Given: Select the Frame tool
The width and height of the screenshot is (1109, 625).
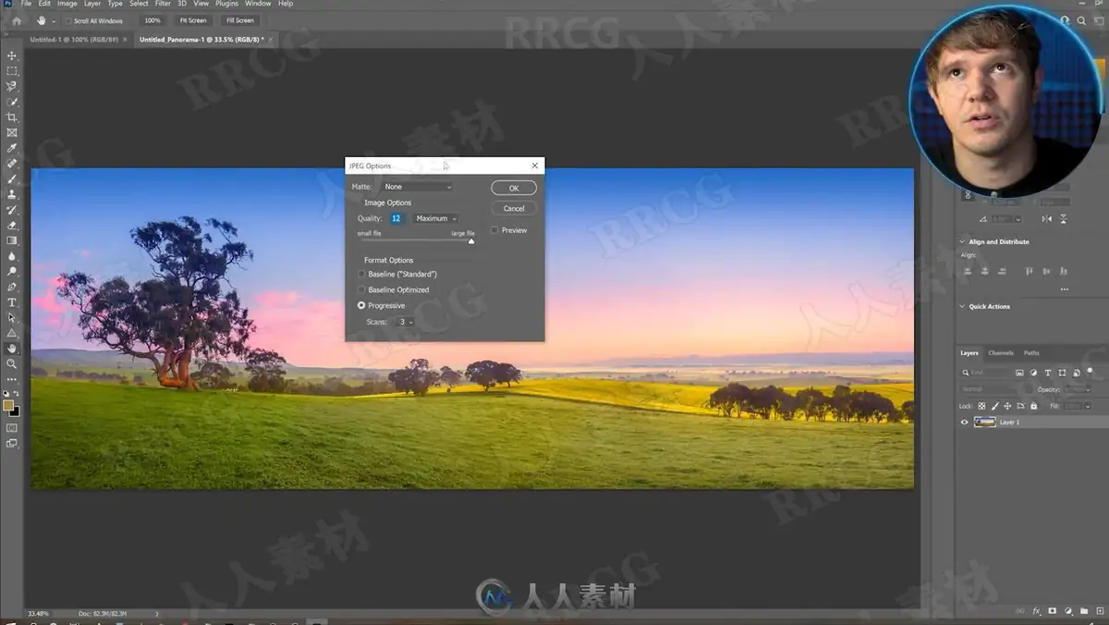Looking at the screenshot, I should 12,132.
